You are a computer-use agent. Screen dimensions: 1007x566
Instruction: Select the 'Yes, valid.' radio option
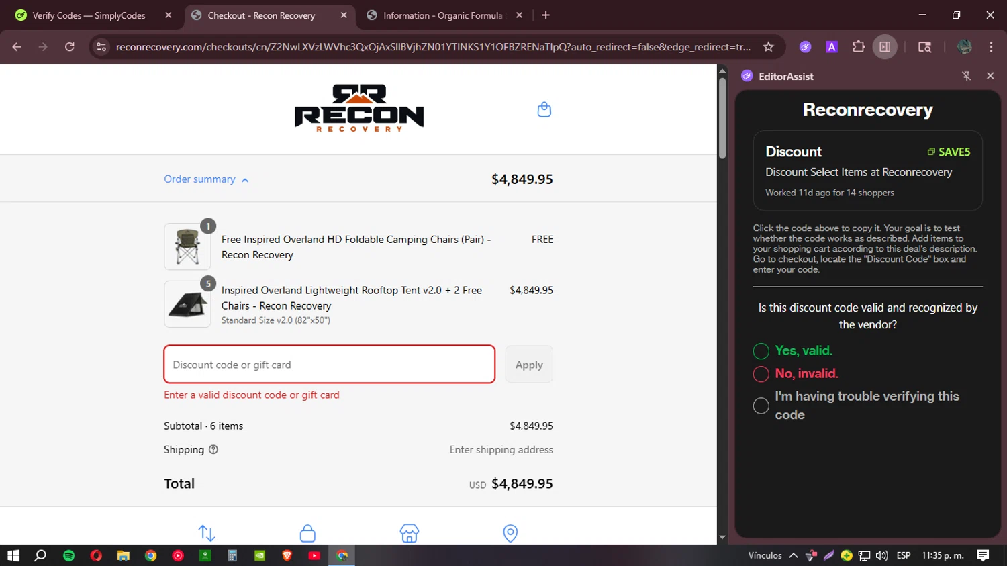tap(761, 351)
